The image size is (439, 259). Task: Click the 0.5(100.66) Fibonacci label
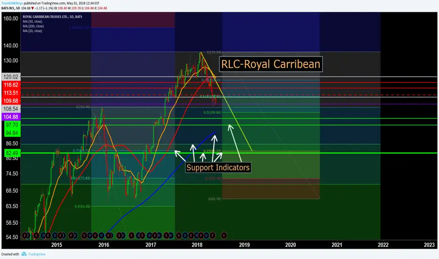[212, 112]
